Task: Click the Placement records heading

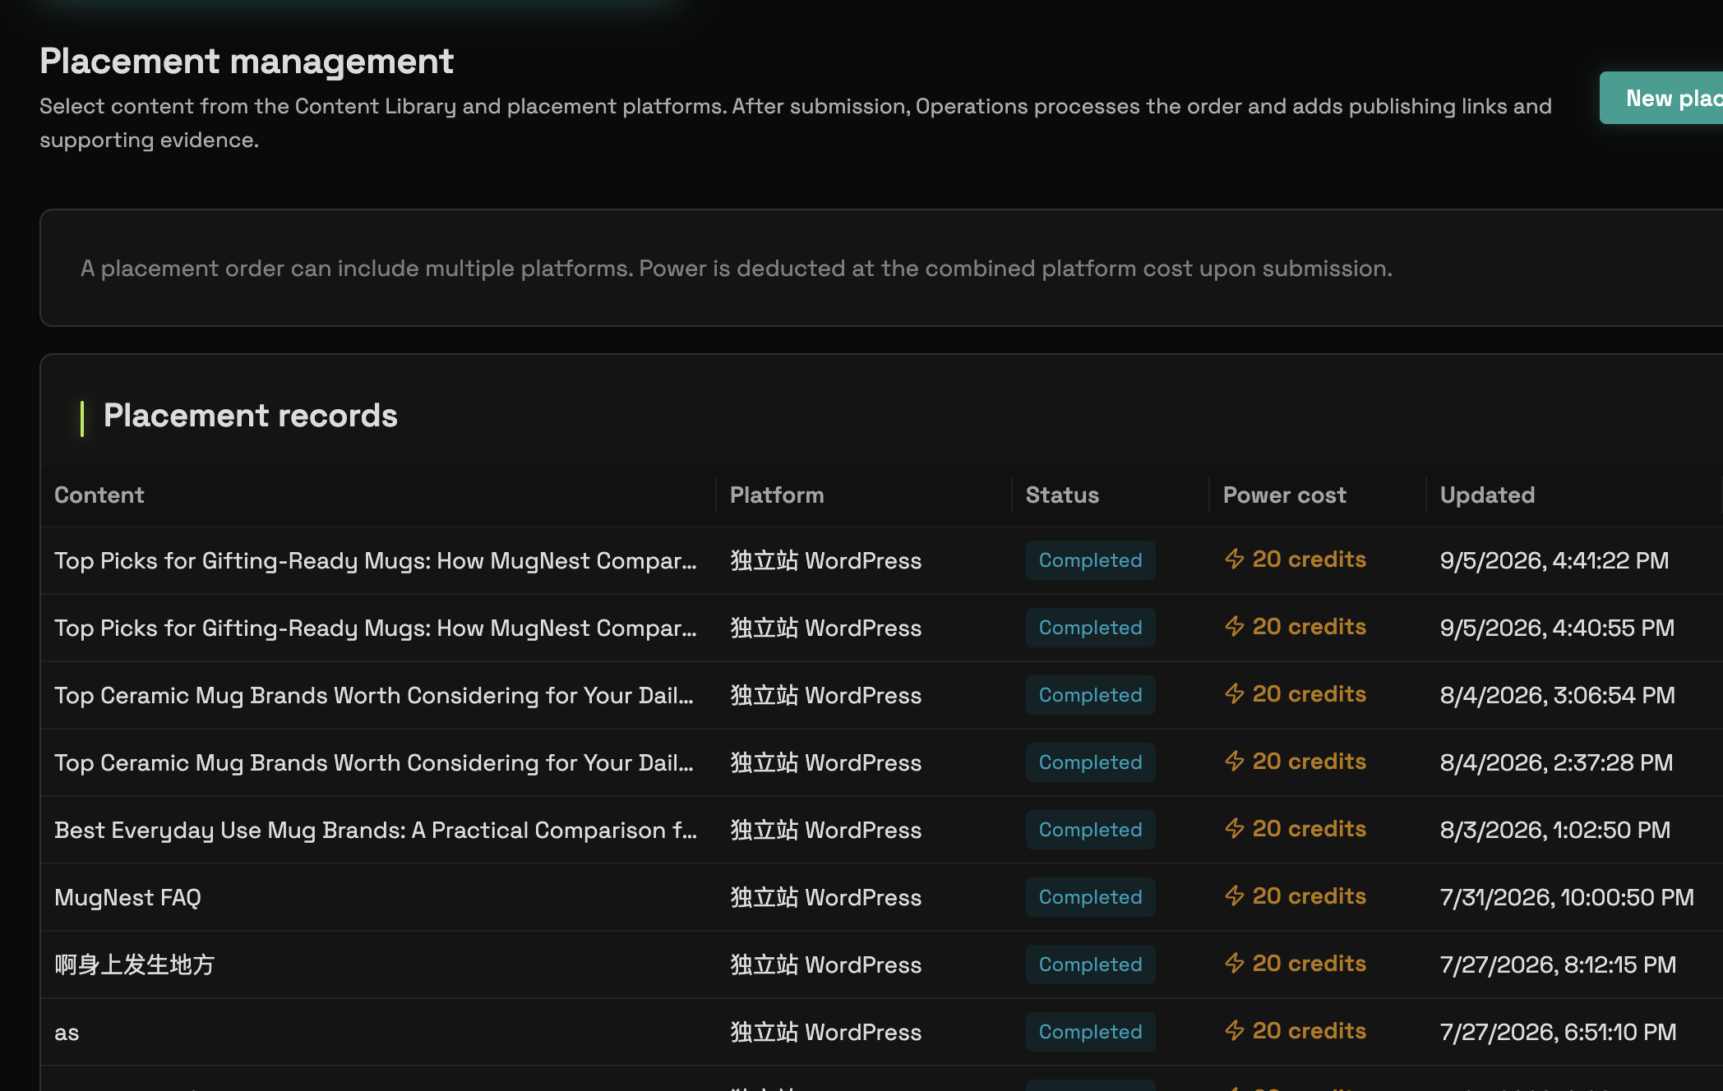Action: click(250, 416)
